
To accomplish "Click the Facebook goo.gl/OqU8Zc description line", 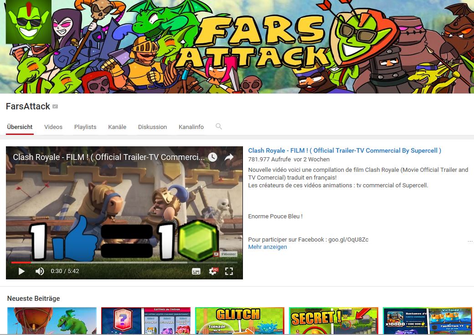I will [309, 240].
